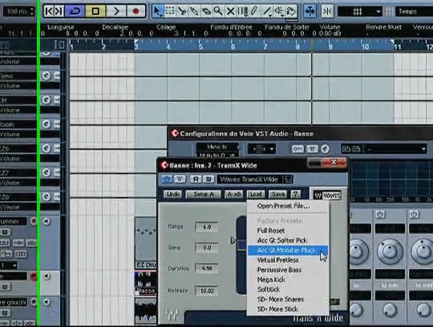
Task: Choose Open Preset File menu entry
Action: (283, 206)
